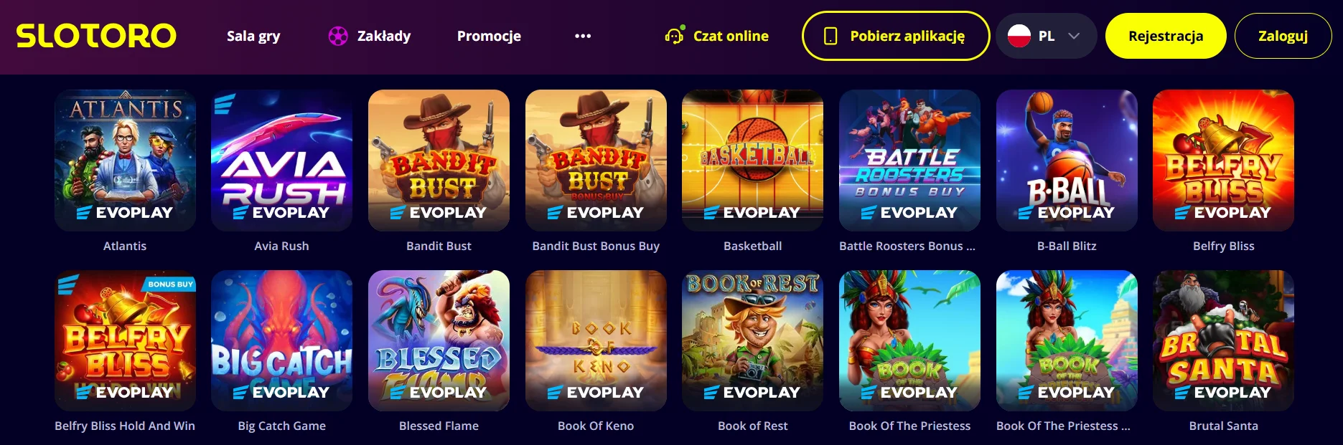The height and width of the screenshot is (445, 1343).
Task: Open the Basketball game tile
Action: pos(752,159)
